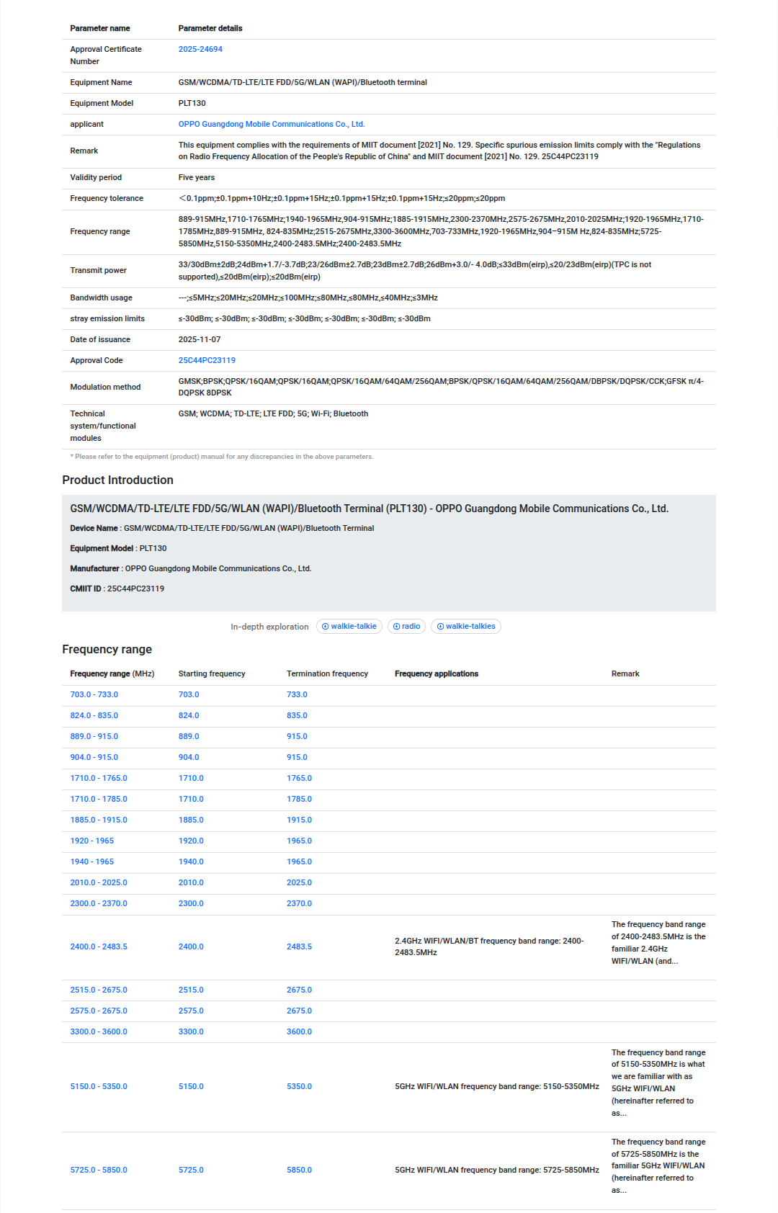
Task: Click the 1920.0 starting frequency
Action: pos(191,841)
